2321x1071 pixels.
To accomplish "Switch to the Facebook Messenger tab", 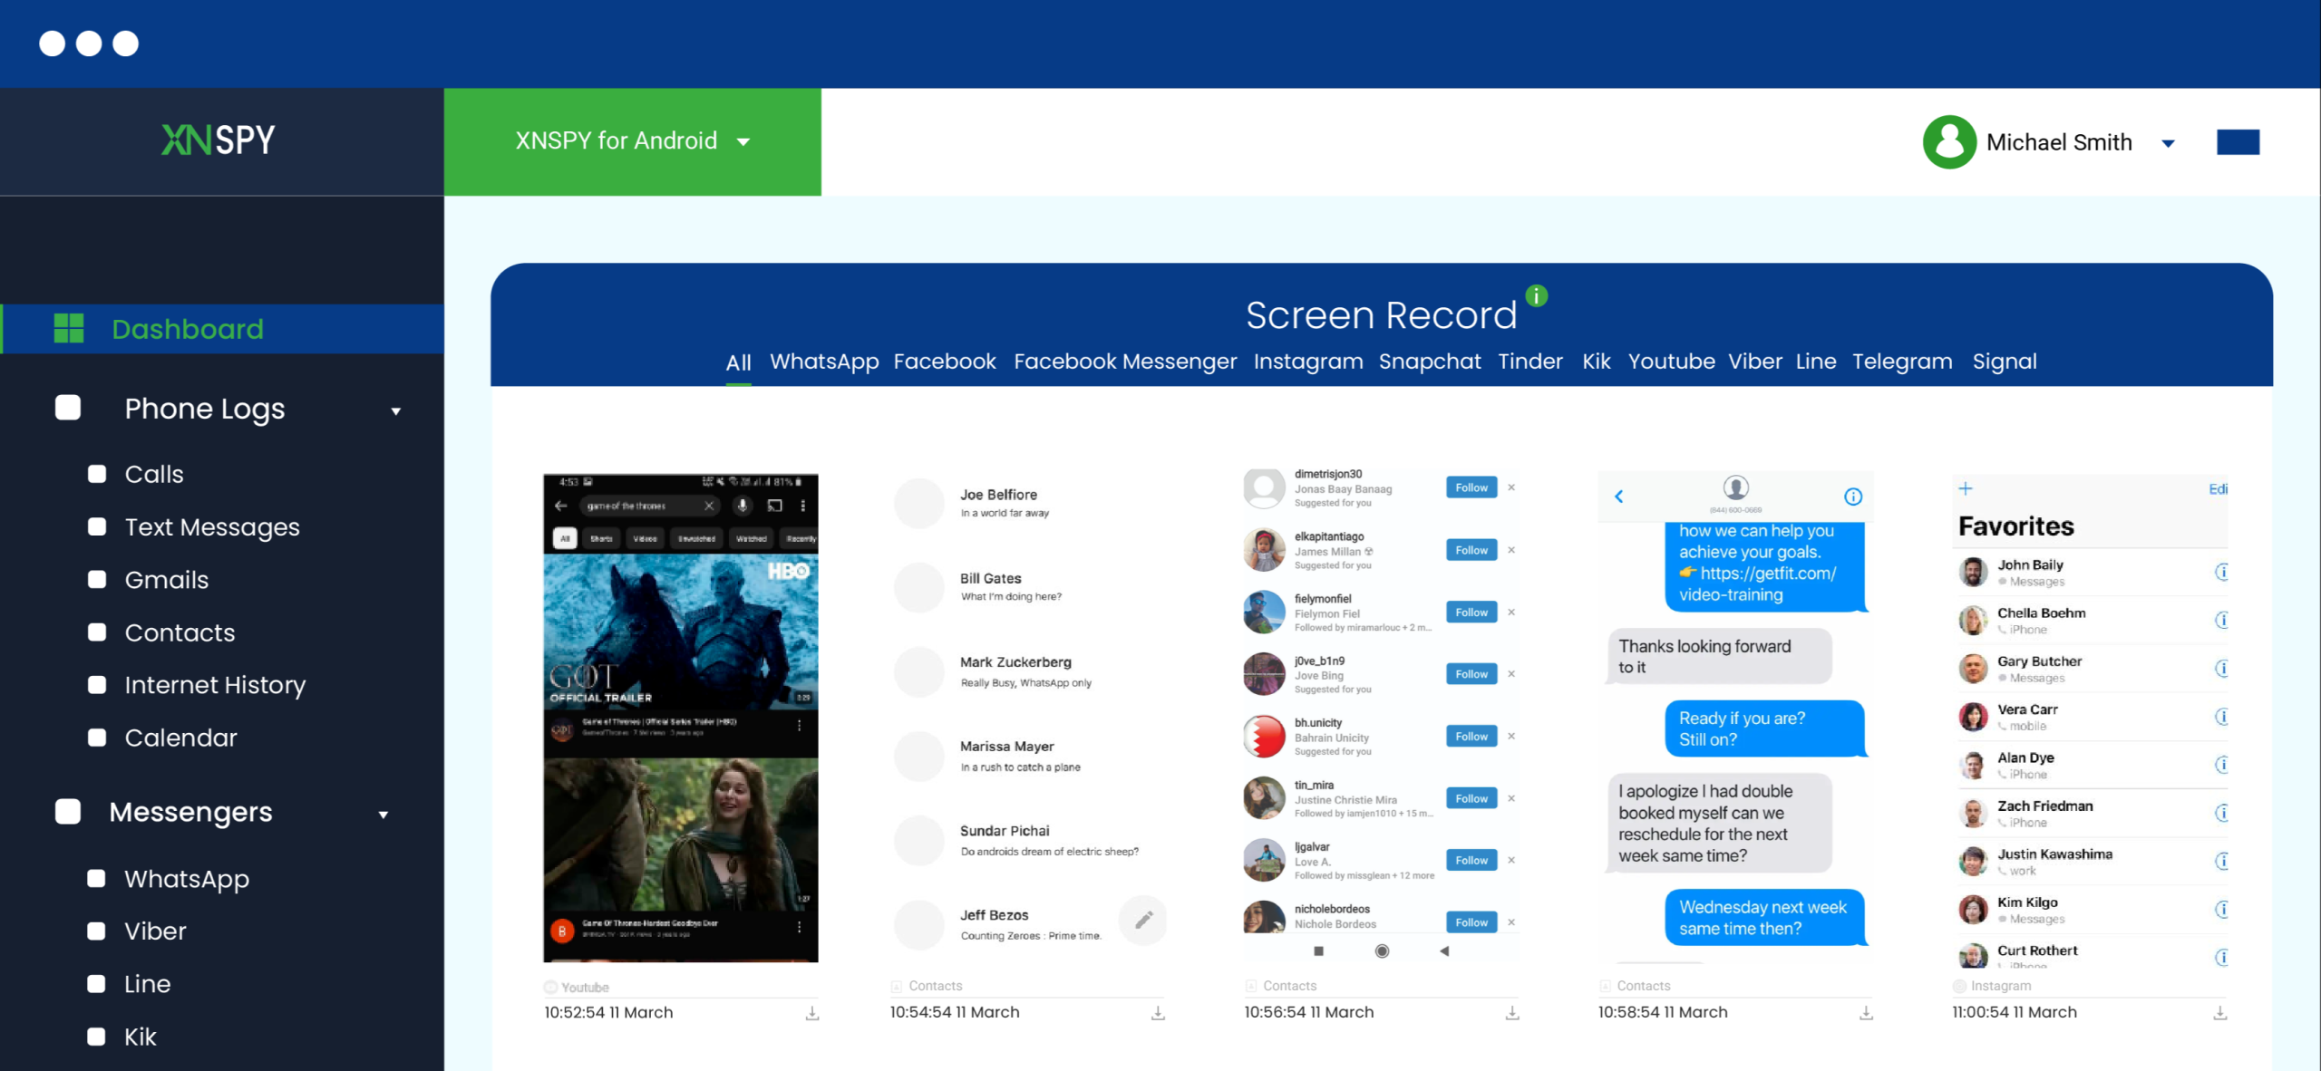I will tap(1125, 362).
